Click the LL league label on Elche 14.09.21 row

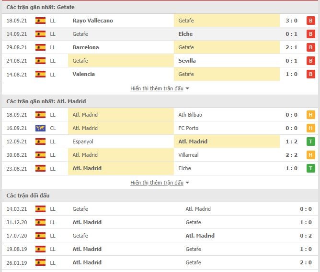click(53, 34)
